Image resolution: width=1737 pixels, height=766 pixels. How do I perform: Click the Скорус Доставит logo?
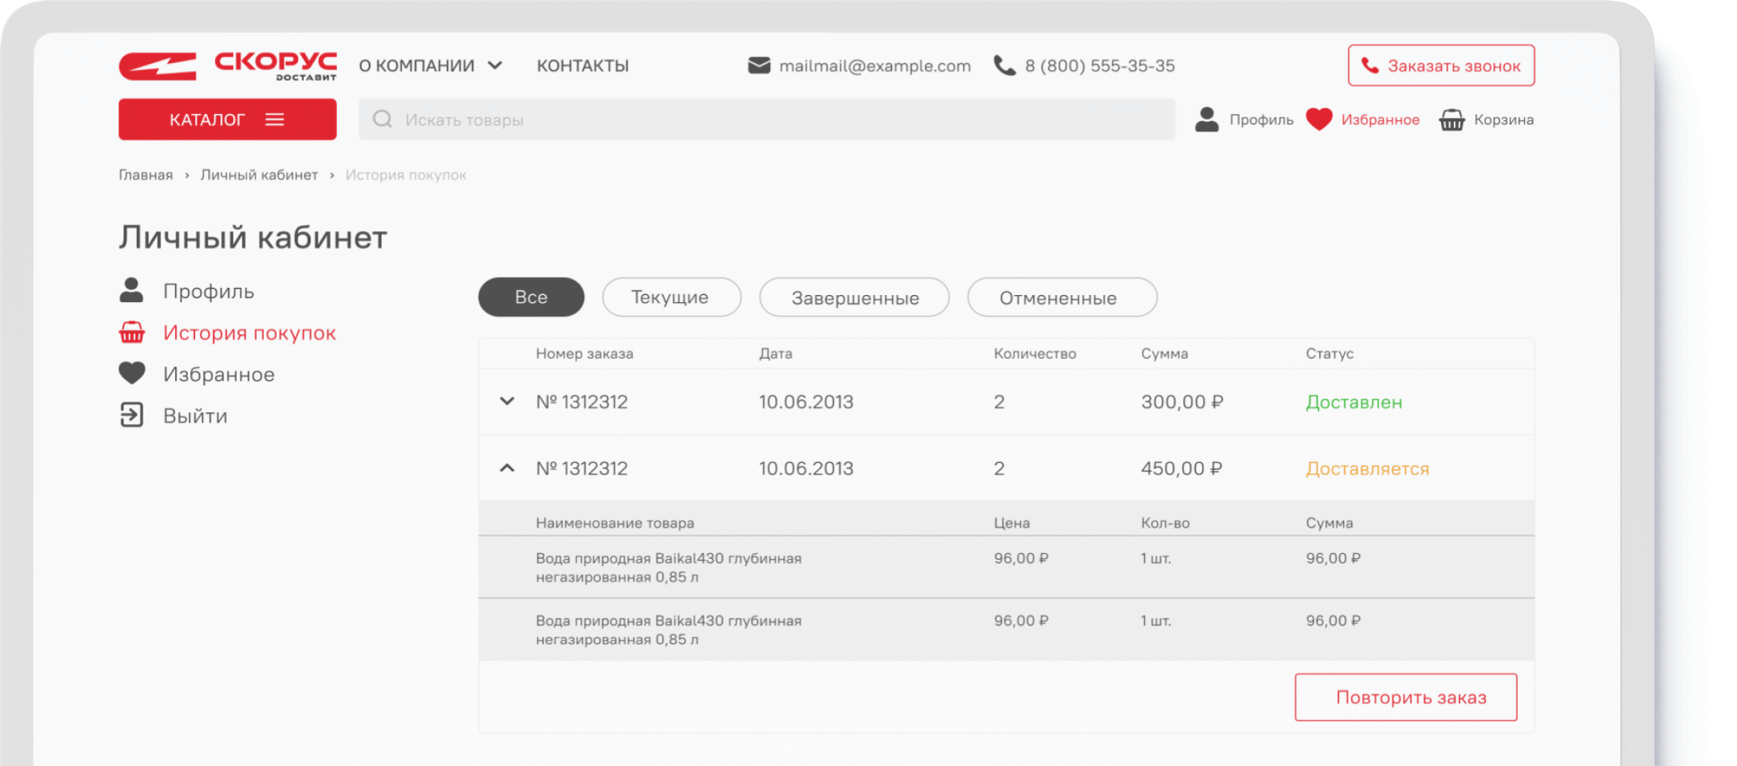[228, 66]
